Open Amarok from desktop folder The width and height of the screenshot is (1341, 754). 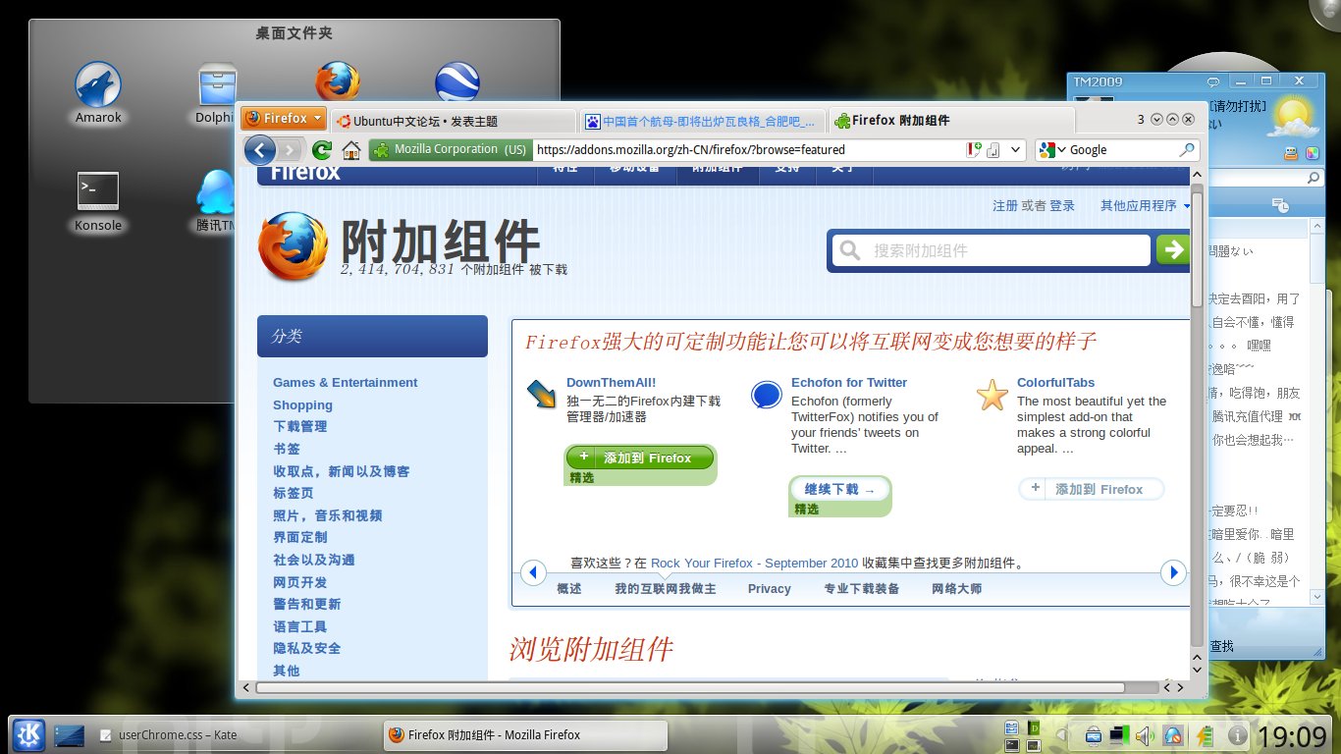tap(98, 93)
